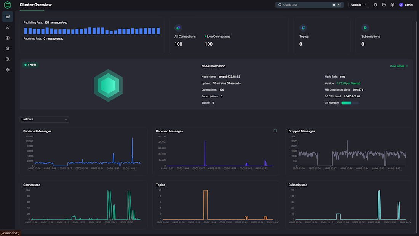The width and height of the screenshot is (419, 236).
Task: Open the System stack sidebar icon
Action: point(8,70)
